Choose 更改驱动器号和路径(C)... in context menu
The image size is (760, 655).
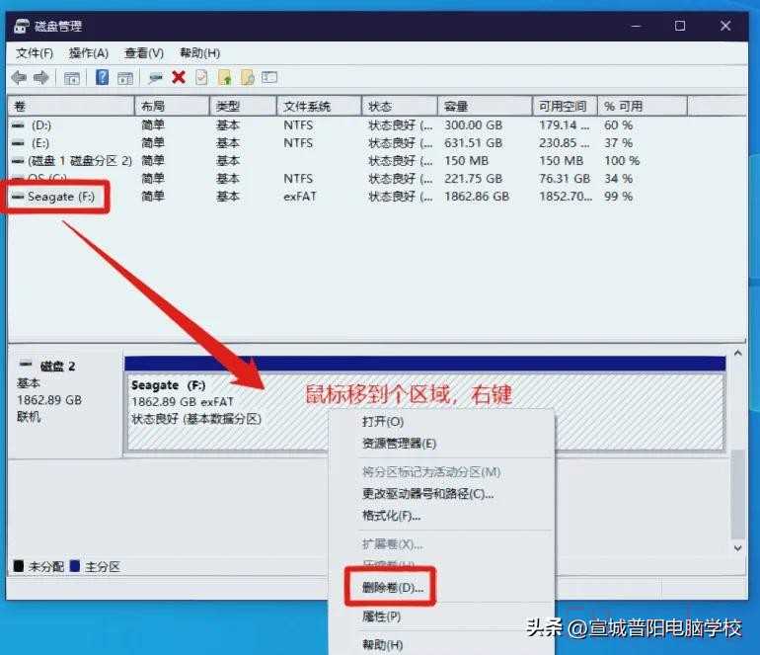point(428,494)
